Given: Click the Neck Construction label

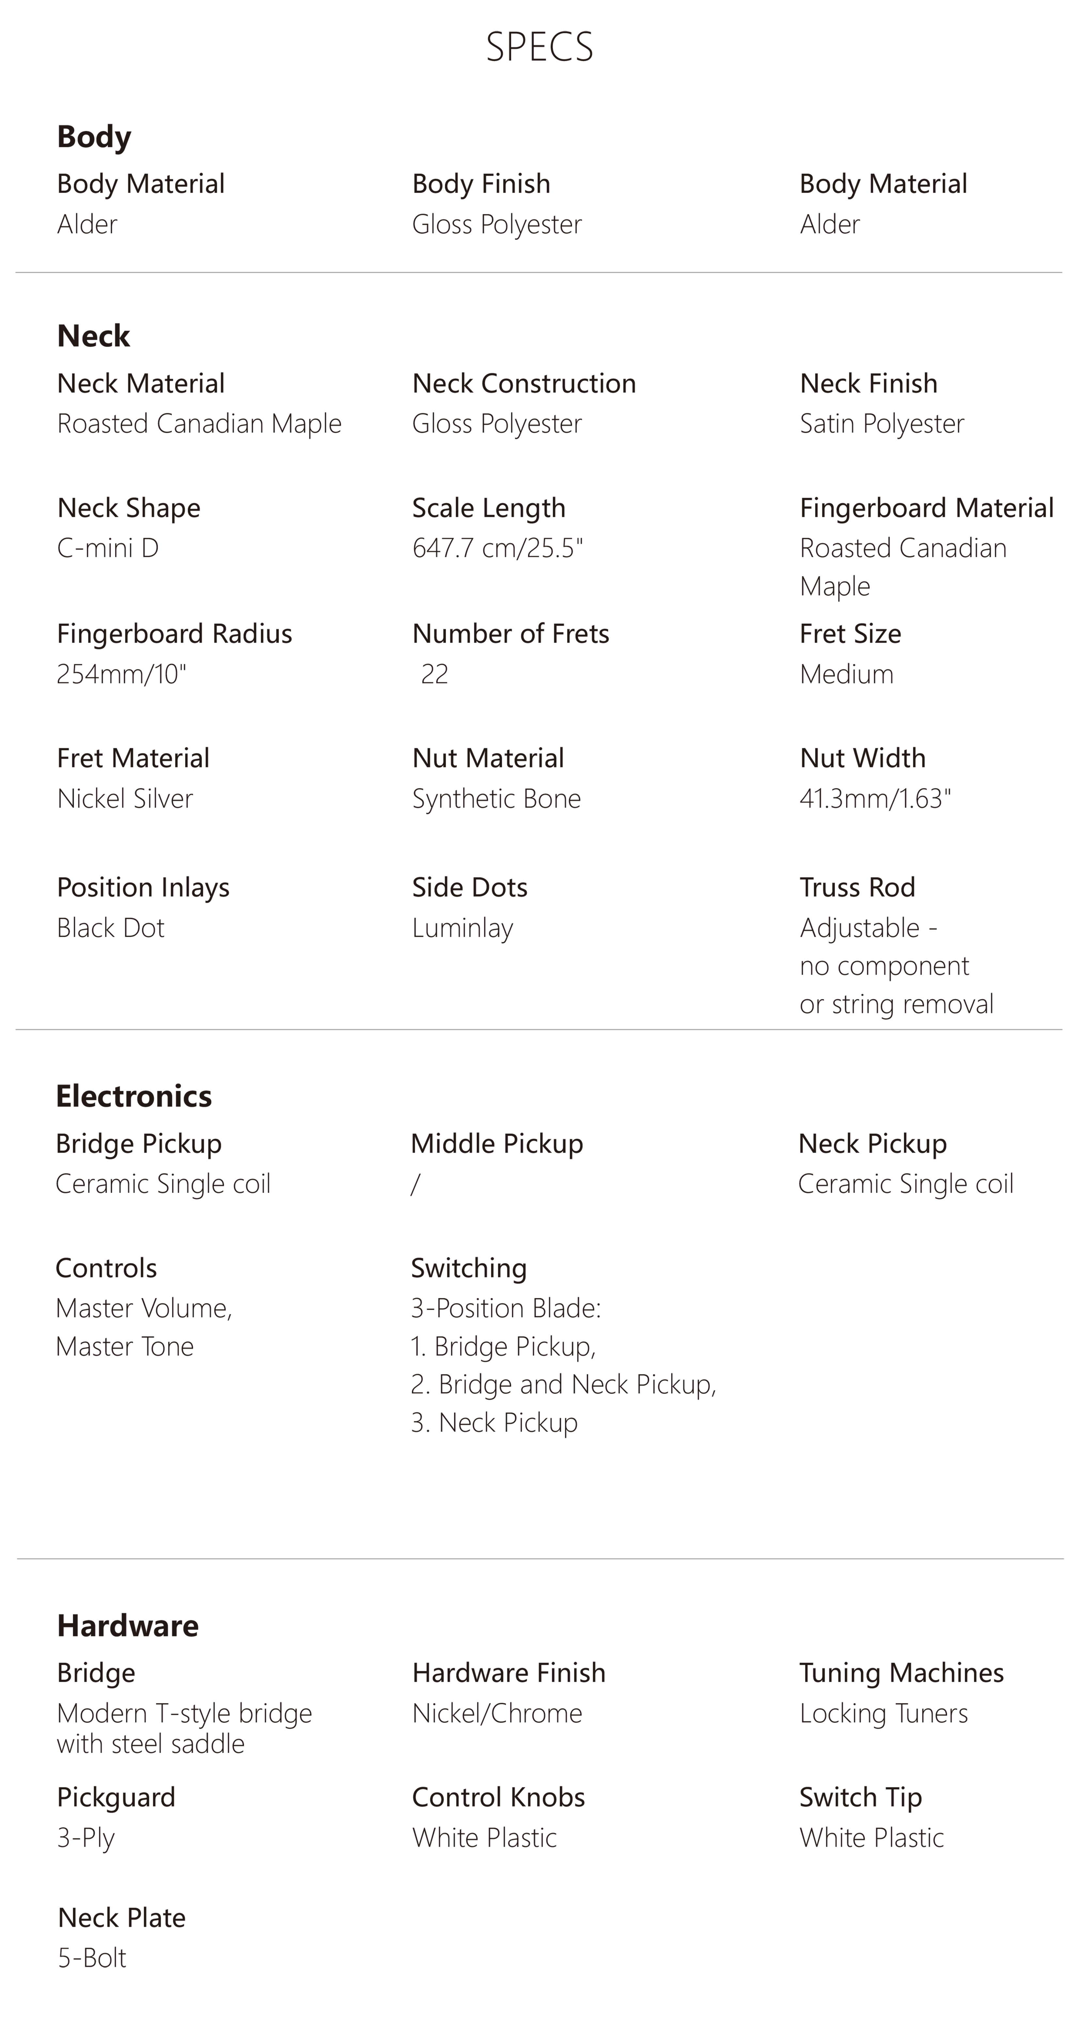Looking at the screenshot, I should pyautogui.click(x=523, y=383).
